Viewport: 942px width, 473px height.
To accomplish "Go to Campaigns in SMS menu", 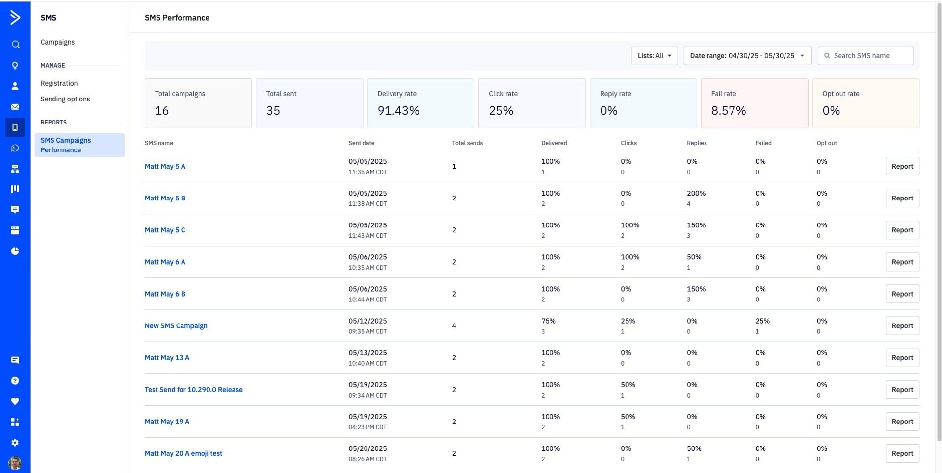I will tap(57, 42).
